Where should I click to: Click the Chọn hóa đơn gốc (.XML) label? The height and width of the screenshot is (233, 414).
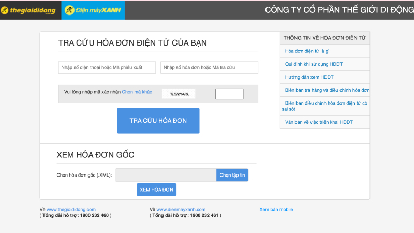point(84,175)
